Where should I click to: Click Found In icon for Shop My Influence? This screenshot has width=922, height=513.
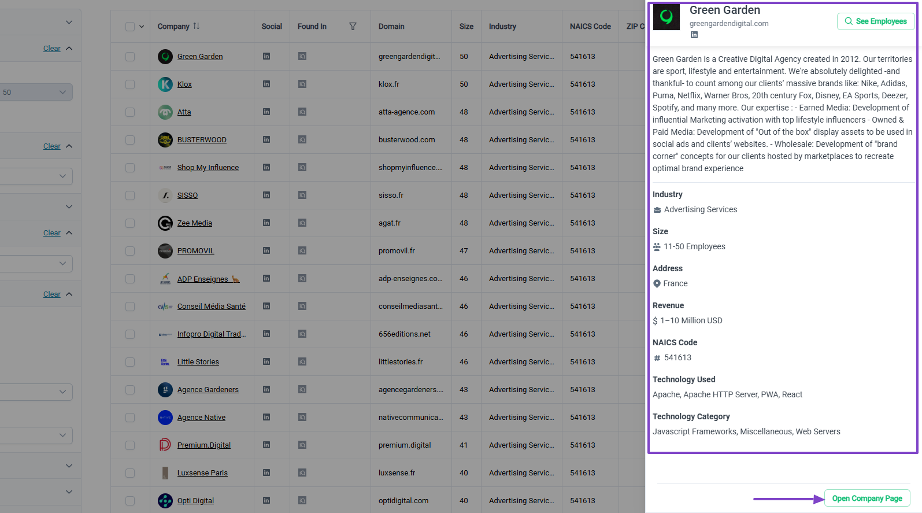pos(302,167)
